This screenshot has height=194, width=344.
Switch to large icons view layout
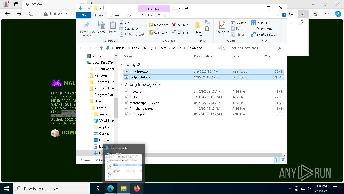pyautogui.click(x=283, y=160)
